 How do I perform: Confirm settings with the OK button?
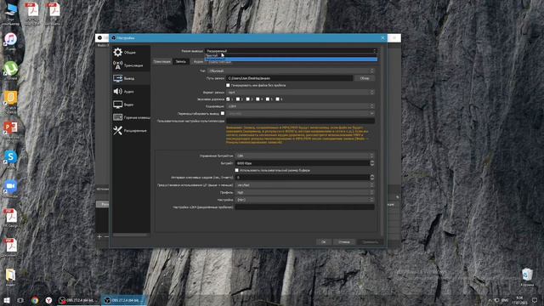(x=323, y=241)
